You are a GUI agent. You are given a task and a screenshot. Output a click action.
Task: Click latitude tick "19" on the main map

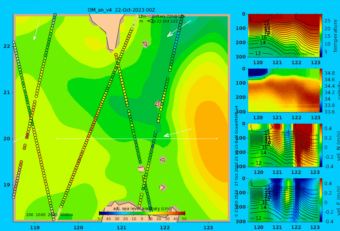pos(7,185)
